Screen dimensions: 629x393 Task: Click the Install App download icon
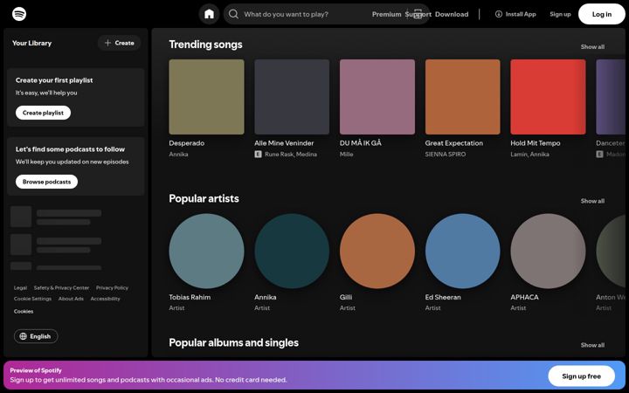499,14
